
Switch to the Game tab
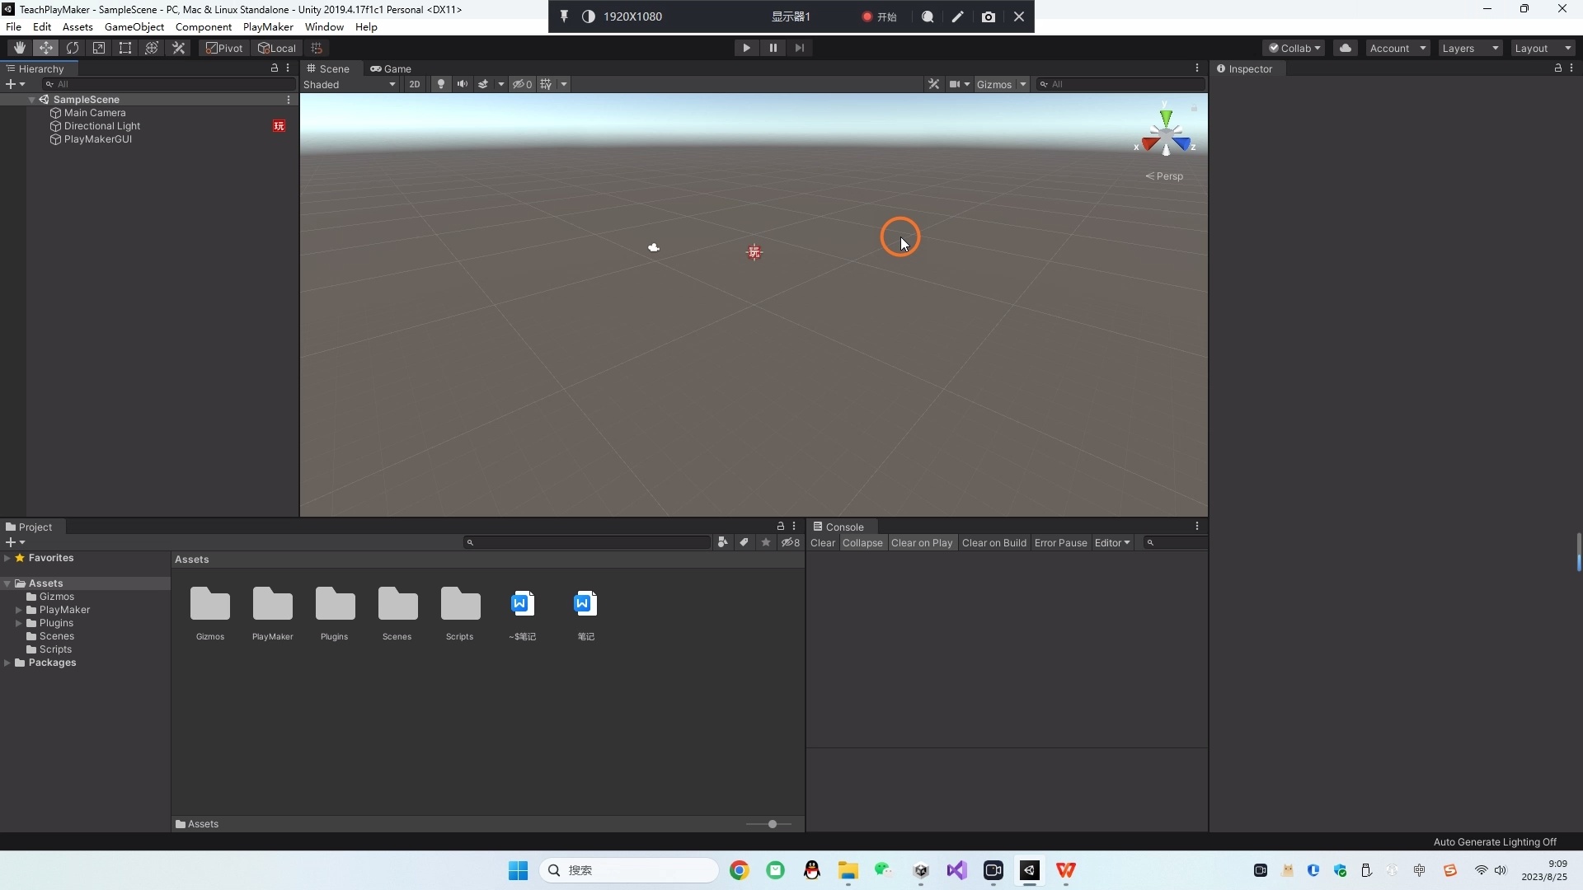tap(391, 68)
